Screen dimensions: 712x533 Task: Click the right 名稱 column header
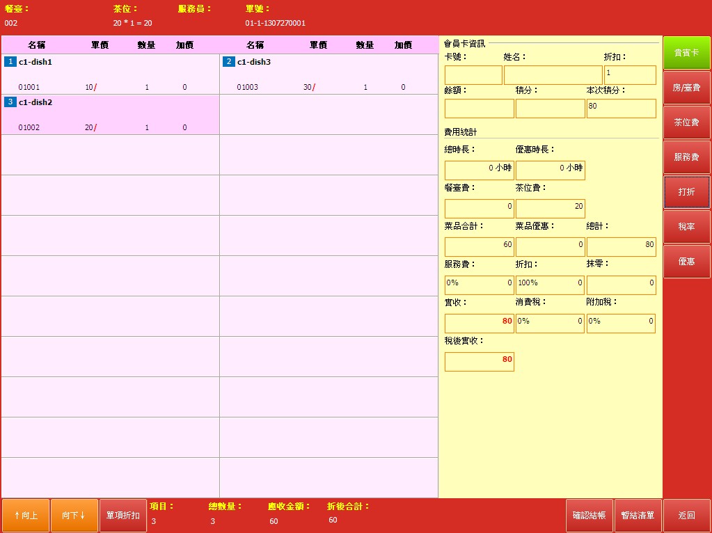click(255, 45)
